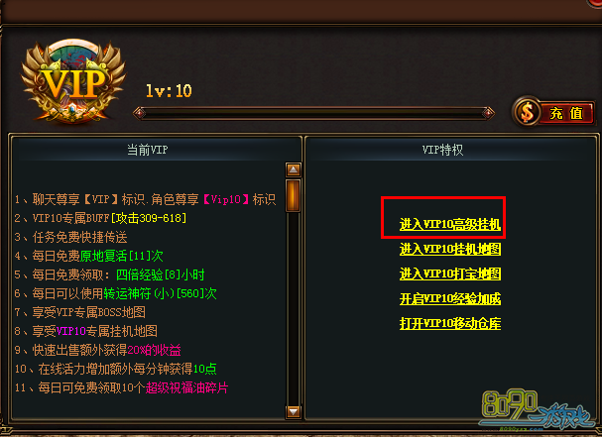Image resolution: width=602 pixels, height=437 pixels.
Task: Click the orange scrollbar thumb
Action: coord(294,195)
